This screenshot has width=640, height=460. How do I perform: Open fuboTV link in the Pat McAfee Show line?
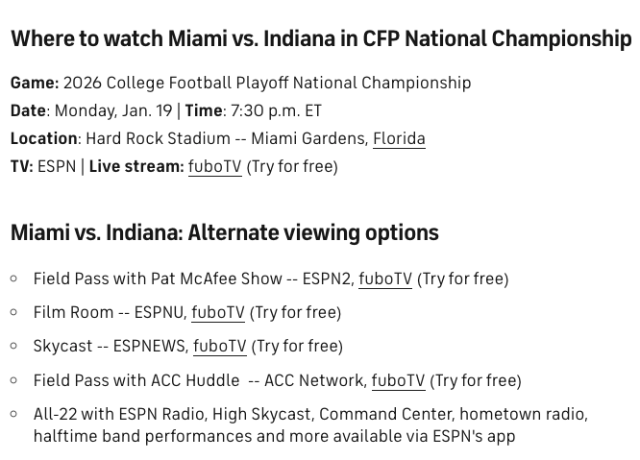pos(385,278)
